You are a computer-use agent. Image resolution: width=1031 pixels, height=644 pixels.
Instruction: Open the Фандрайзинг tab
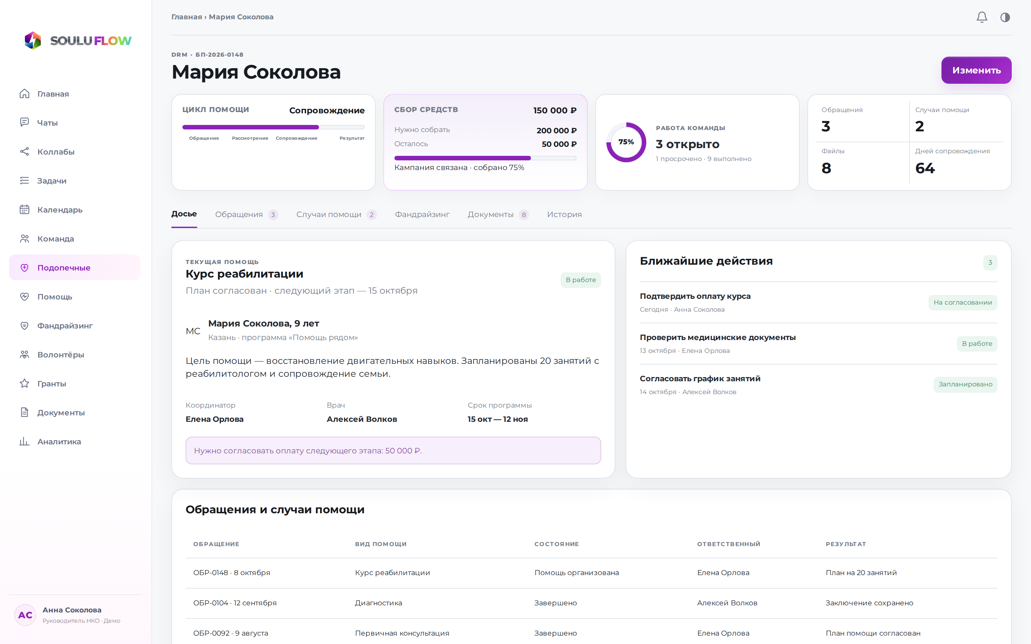(x=422, y=214)
